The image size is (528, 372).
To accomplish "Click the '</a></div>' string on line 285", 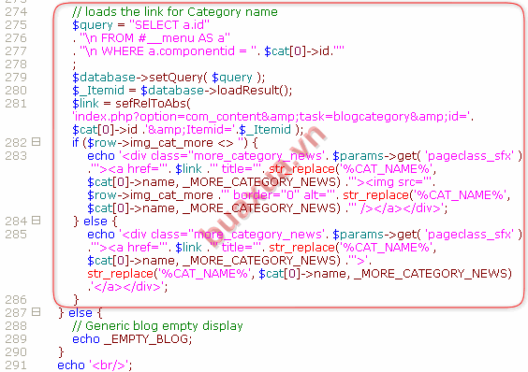I will pyautogui.click(x=127, y=287).
